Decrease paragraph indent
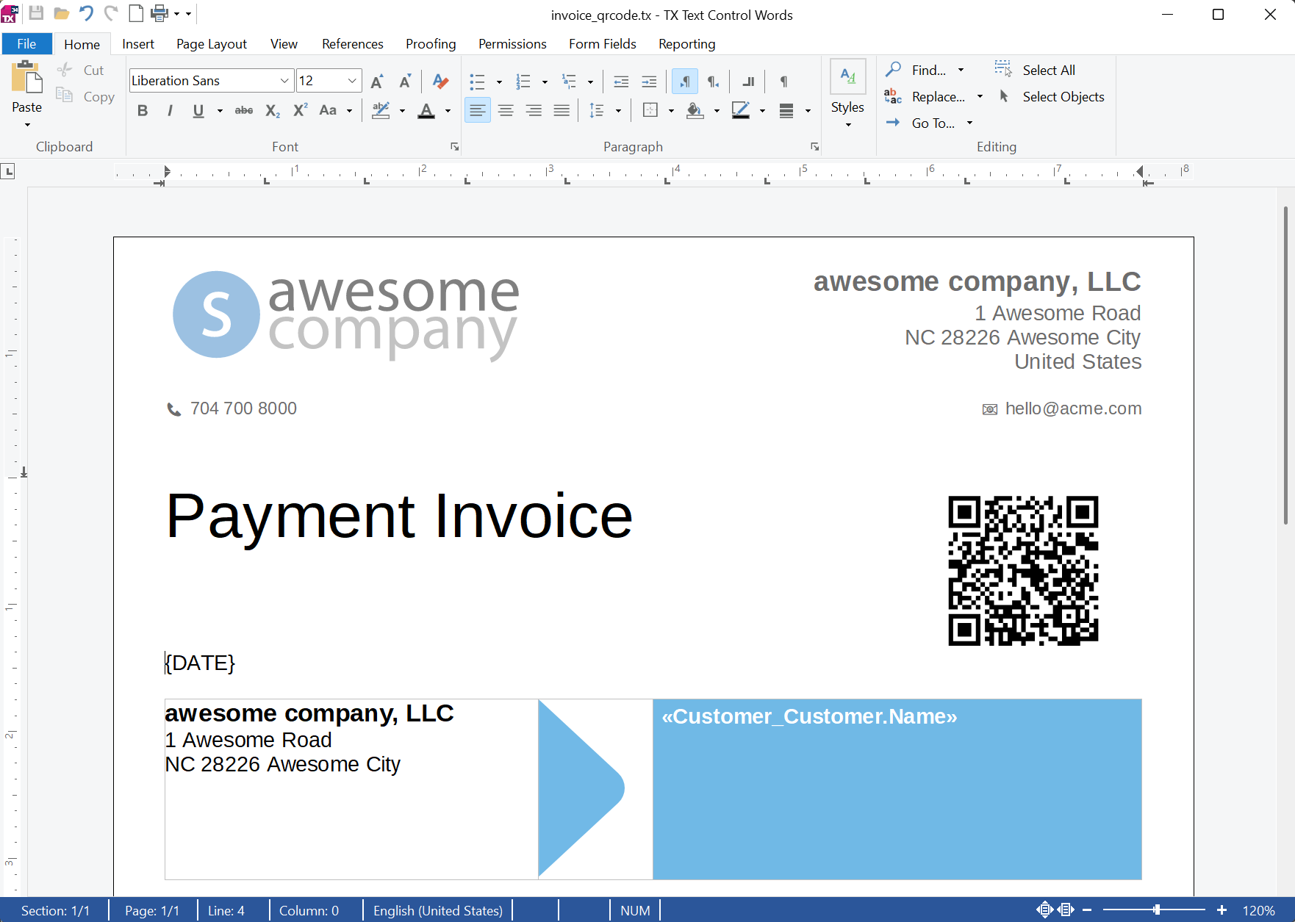 (621, 81)
